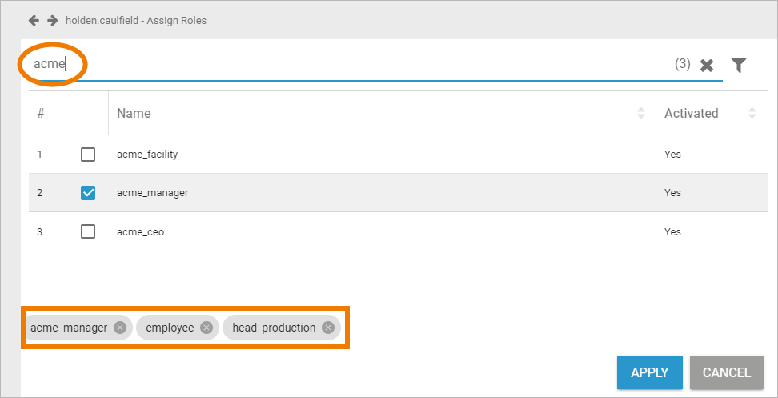
Task: Select the acme_facility row name
Action: coord(147,154)
